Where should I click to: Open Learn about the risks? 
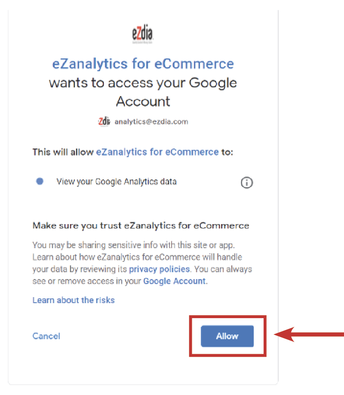click(74, 300)
